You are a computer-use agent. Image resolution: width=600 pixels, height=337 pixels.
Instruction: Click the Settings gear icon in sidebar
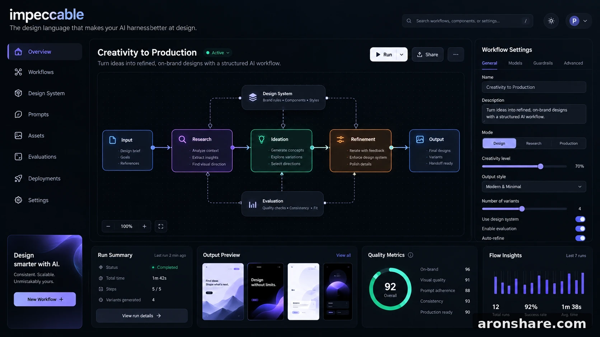(x=18, y=200)
